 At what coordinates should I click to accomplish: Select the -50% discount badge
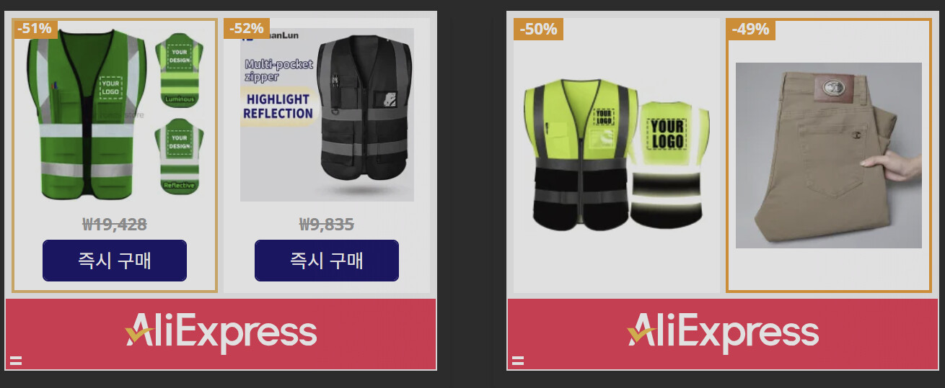click(538, 30)
